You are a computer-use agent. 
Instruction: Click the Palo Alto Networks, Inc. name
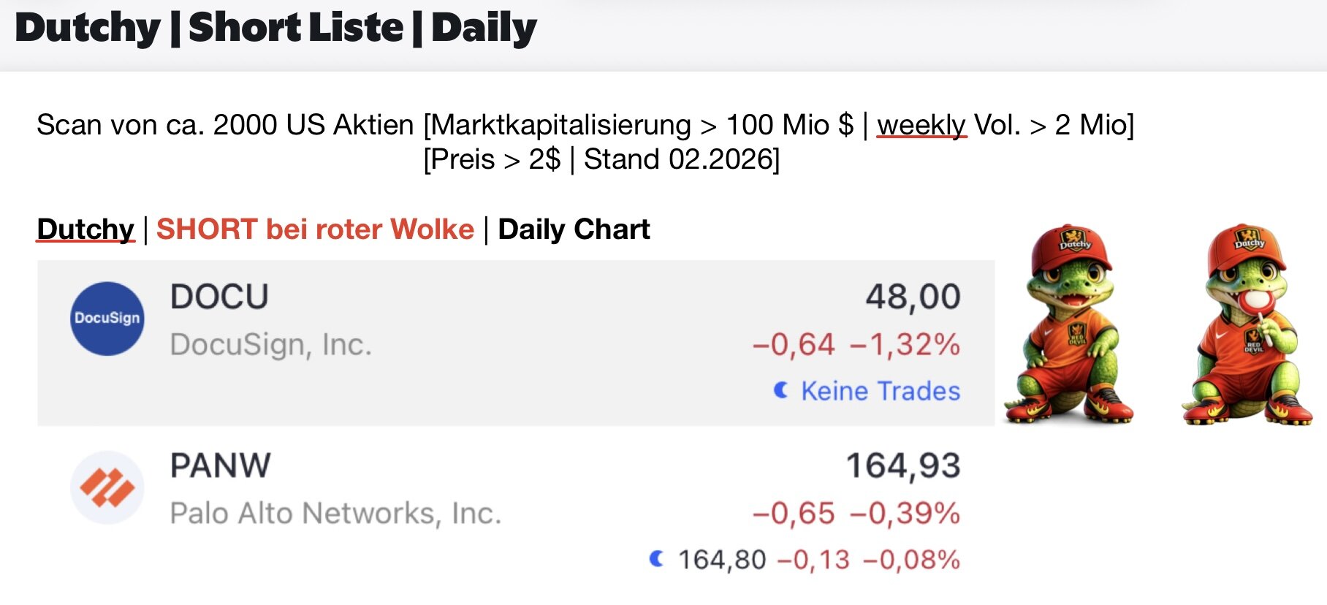(335, 513)
